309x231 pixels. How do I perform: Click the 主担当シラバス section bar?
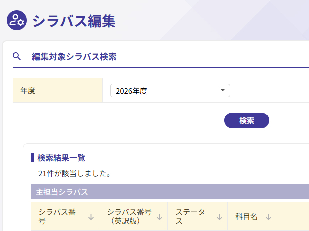point(170,192)
